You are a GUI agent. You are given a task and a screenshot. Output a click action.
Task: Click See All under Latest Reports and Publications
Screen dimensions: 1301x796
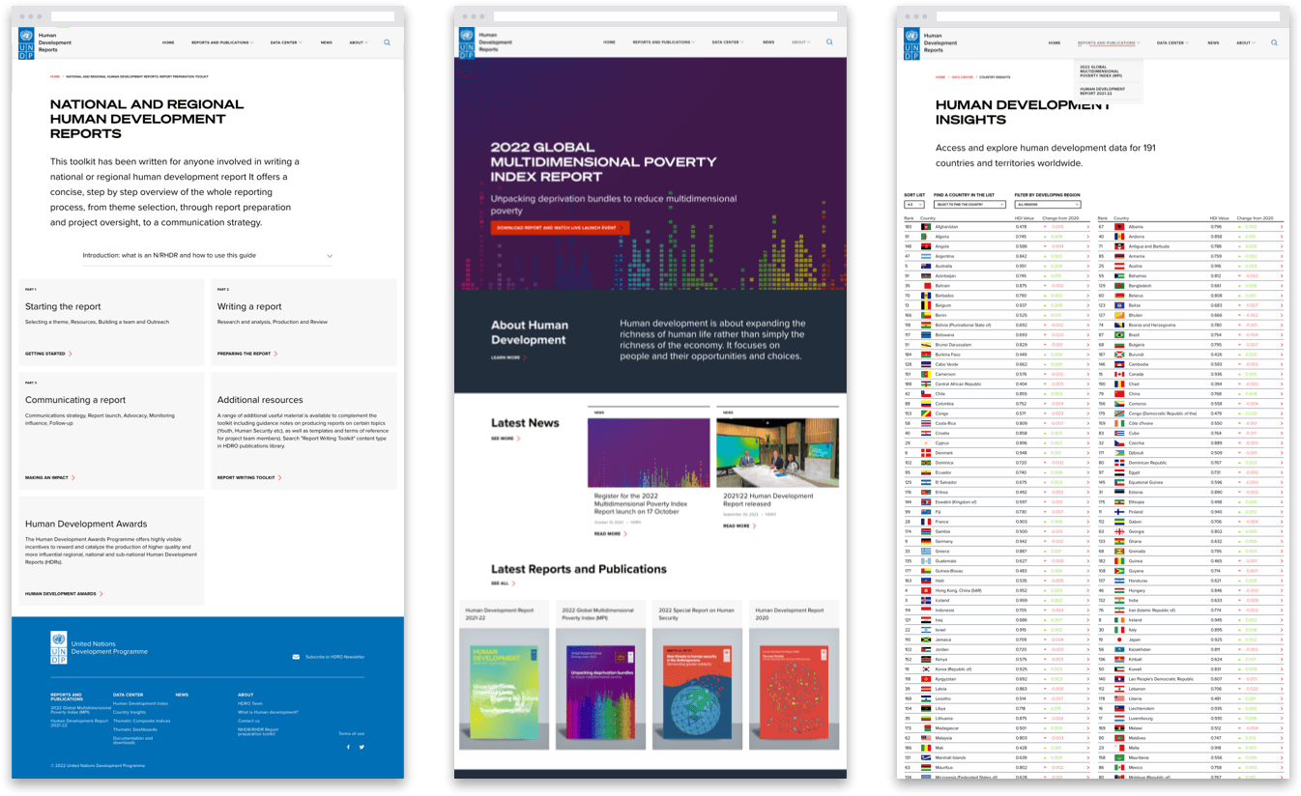point(503,583)
